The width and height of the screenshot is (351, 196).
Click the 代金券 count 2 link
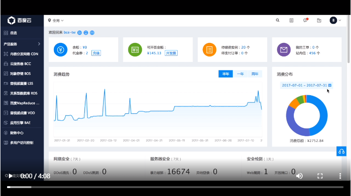tap(87, 53)
